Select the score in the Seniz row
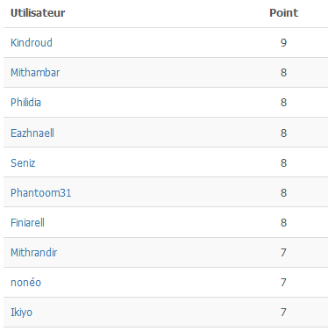This screenshot has height=331, width=328. (x=283, y=163)
